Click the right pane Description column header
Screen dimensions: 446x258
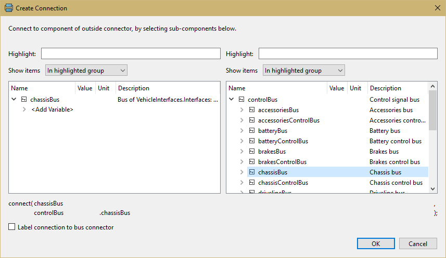pos(398,88)
